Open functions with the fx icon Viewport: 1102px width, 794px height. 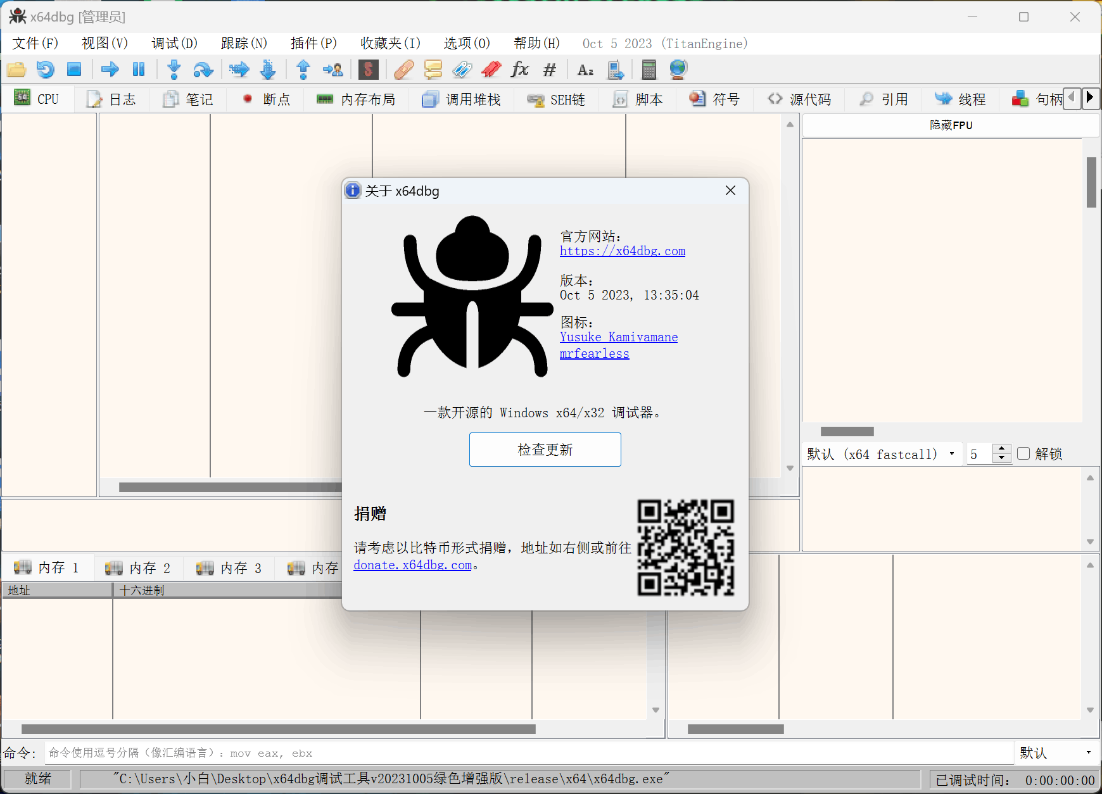pyautogui.click(x=520, y=69)
